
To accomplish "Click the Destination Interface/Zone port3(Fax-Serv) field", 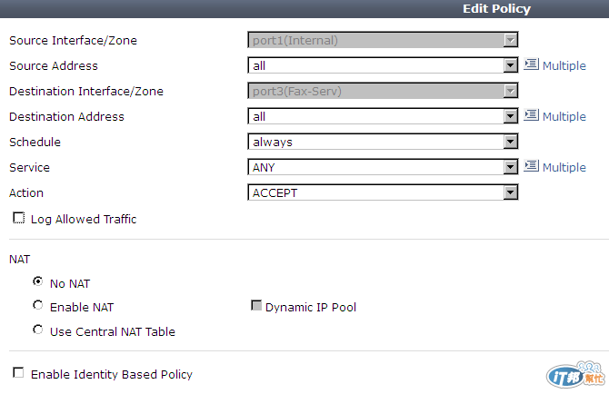I will click(383, 91).
